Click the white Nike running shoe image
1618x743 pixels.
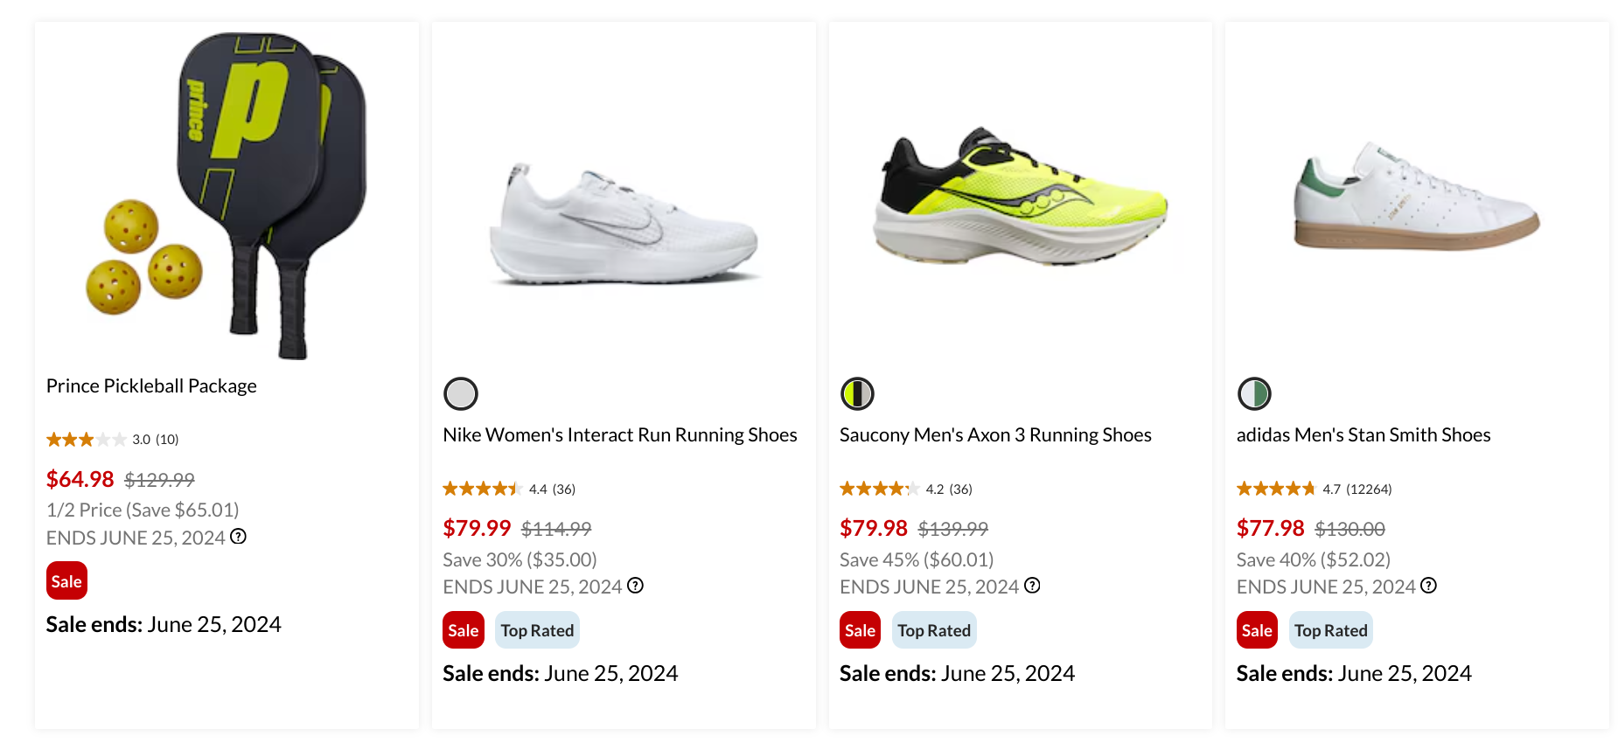tap(624, 226)
